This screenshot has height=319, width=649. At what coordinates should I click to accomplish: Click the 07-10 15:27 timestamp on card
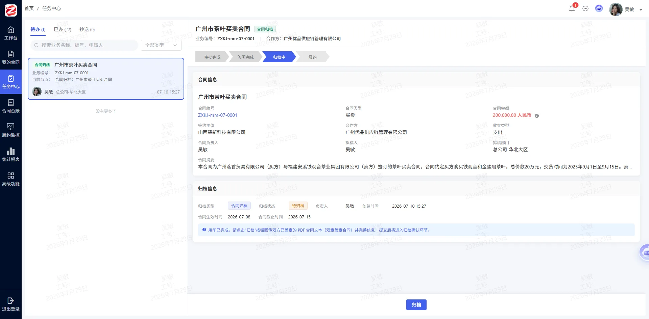point(168,92)
